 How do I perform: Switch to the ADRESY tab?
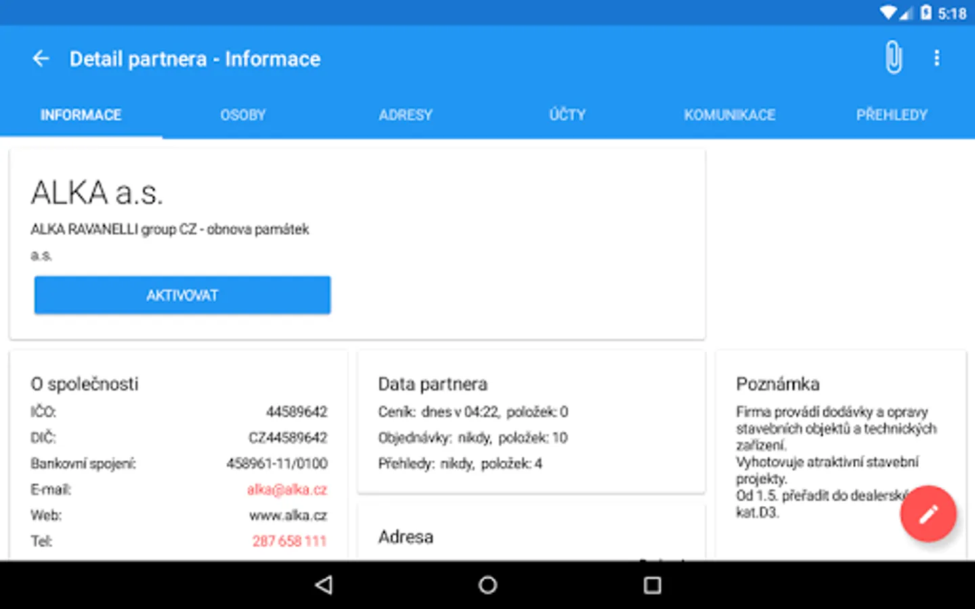[x=406, y=115]
